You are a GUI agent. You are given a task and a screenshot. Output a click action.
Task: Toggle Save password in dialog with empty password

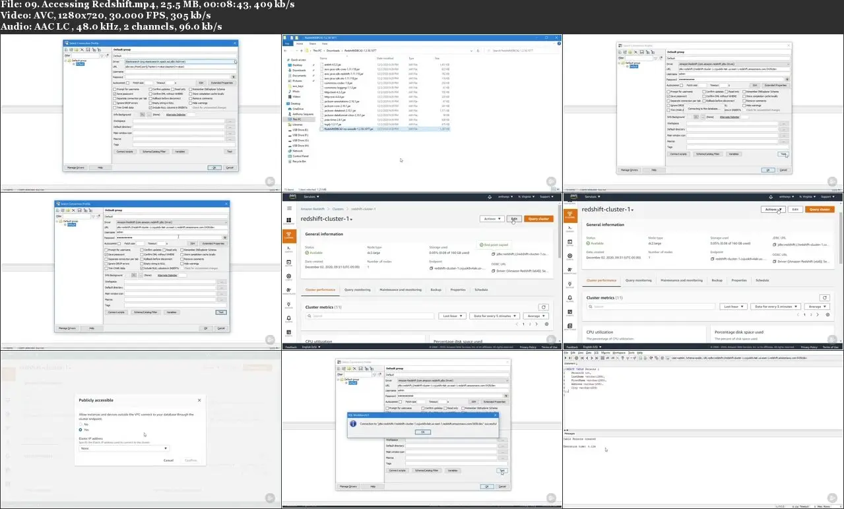(114, 94)
